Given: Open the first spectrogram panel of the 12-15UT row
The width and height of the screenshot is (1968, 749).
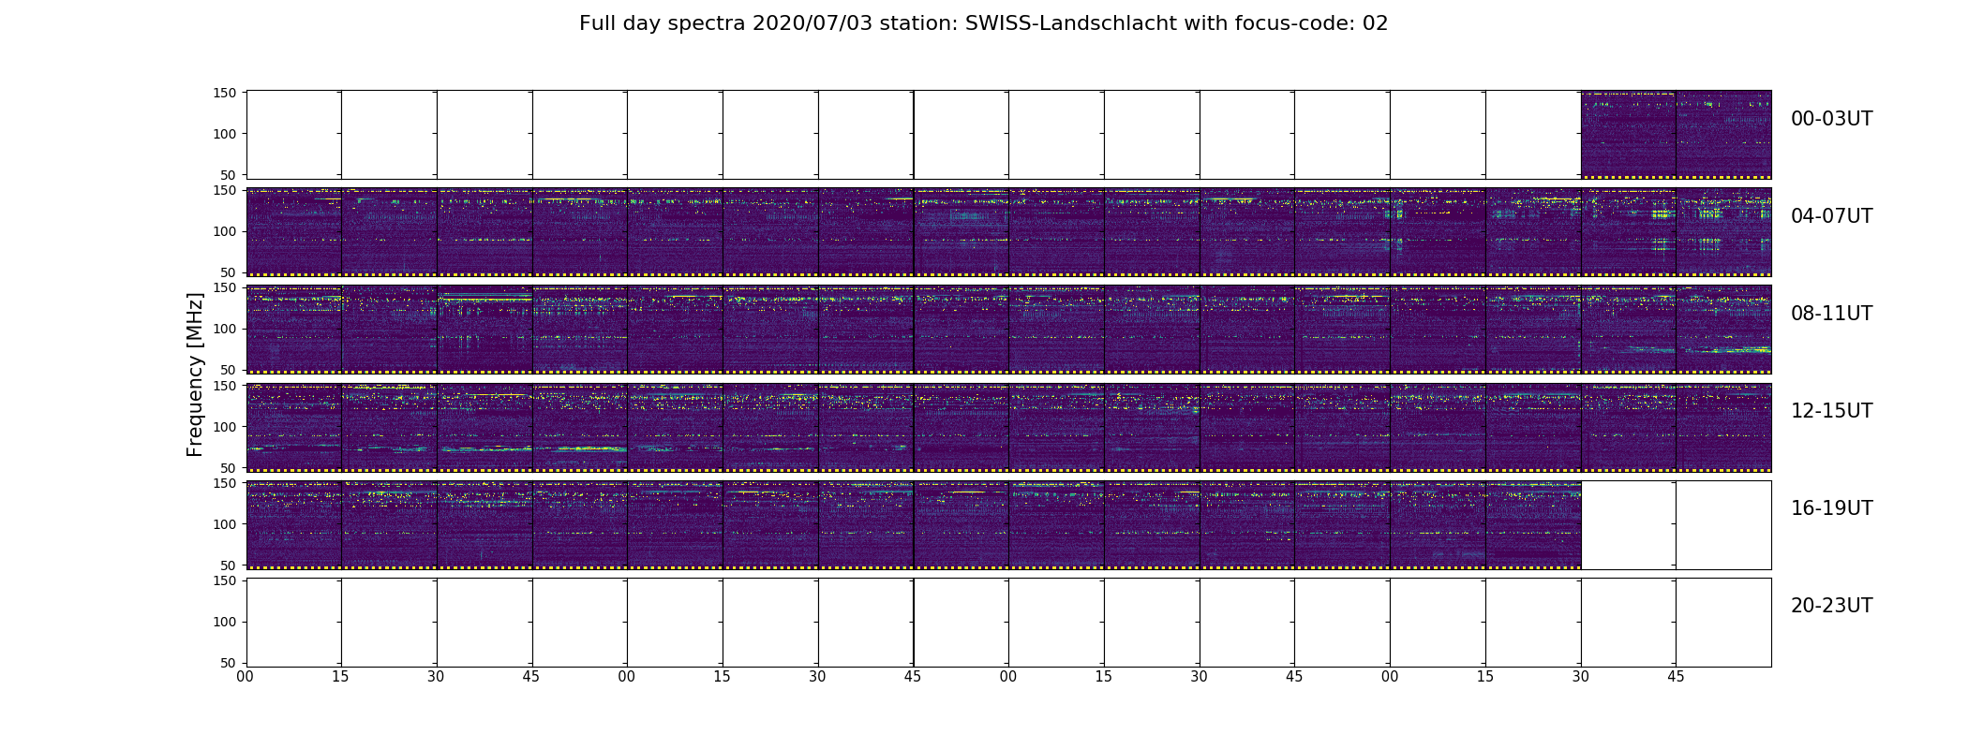Looking at the screenshot, I should click(x=294, y=427).
